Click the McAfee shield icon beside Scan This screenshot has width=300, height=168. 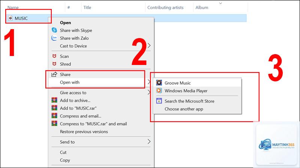(54, 56)
